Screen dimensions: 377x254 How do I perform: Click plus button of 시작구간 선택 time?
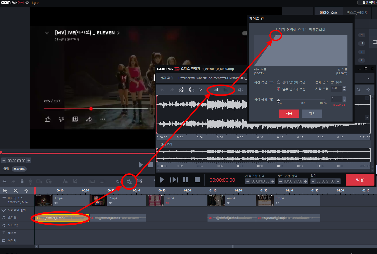pyautogui.click(x=273, y=182)
